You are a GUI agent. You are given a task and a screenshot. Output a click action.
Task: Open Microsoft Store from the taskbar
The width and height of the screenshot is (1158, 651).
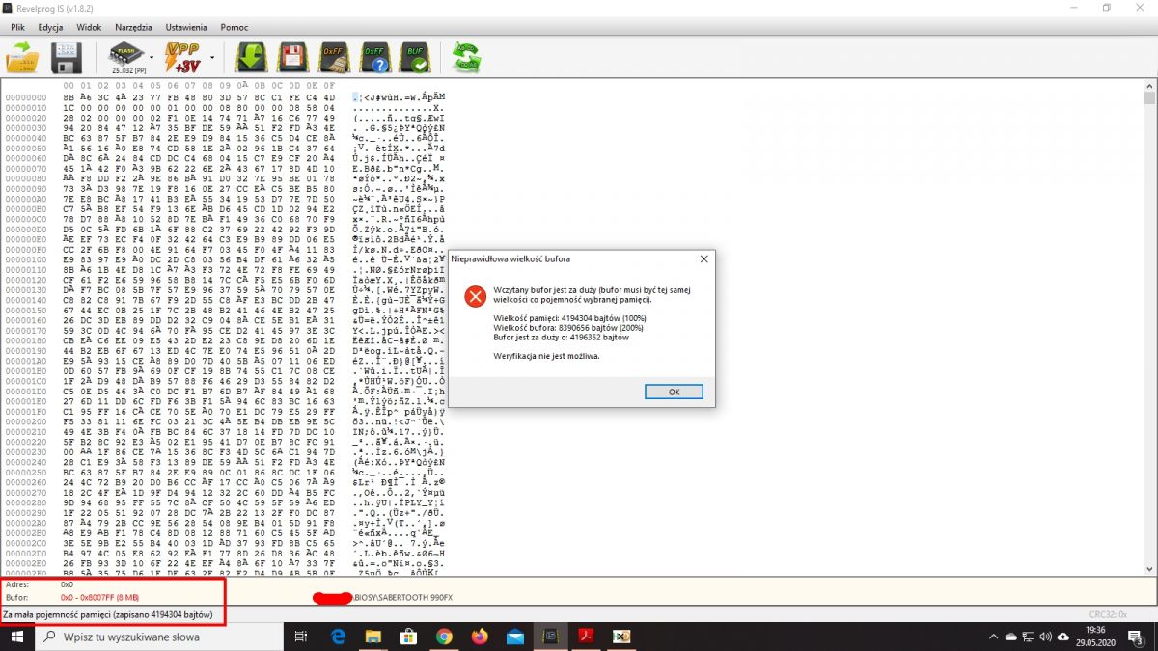[408, 637]
